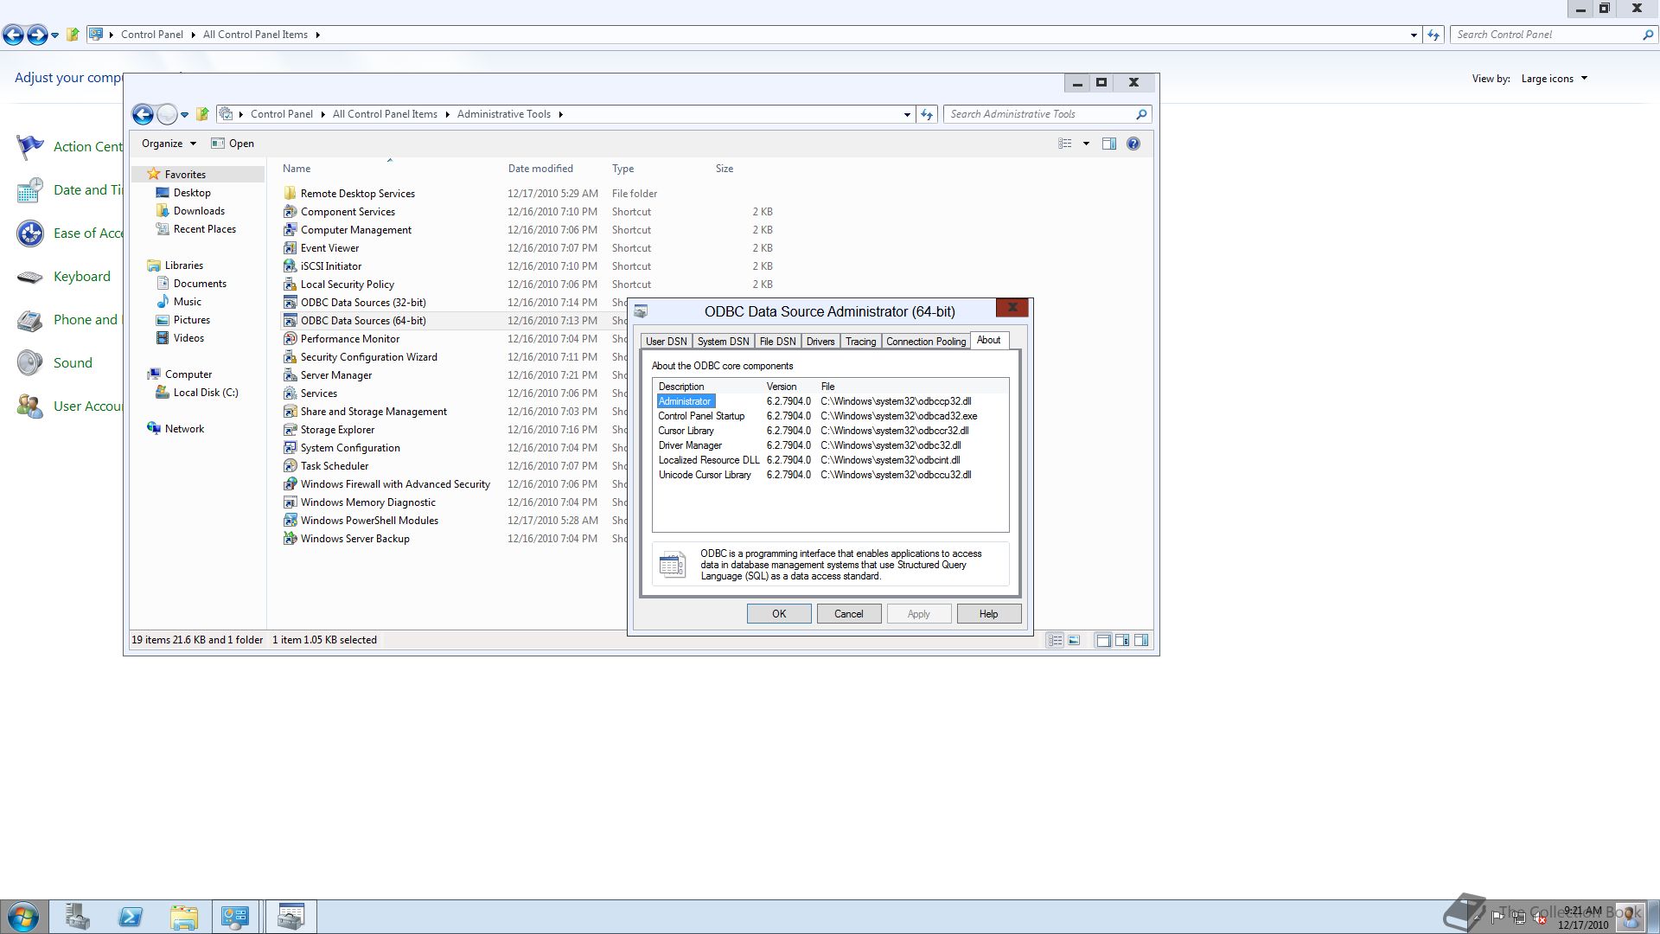This screenshot has width=1660, height=934.
Task: Click the User Accounts icon
Action: pos(30,406)
